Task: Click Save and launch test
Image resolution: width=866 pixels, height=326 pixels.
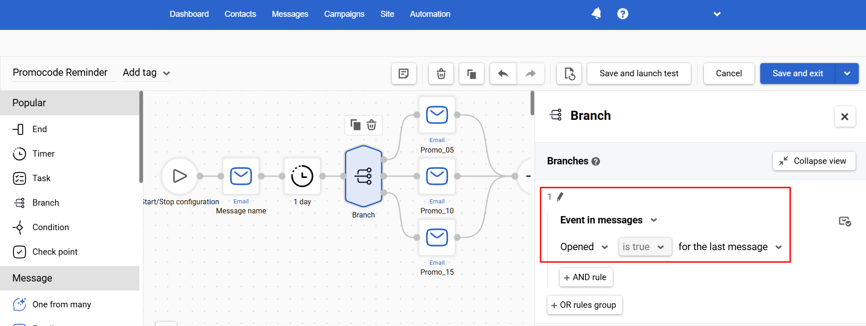Action: (x=639, y=74)
